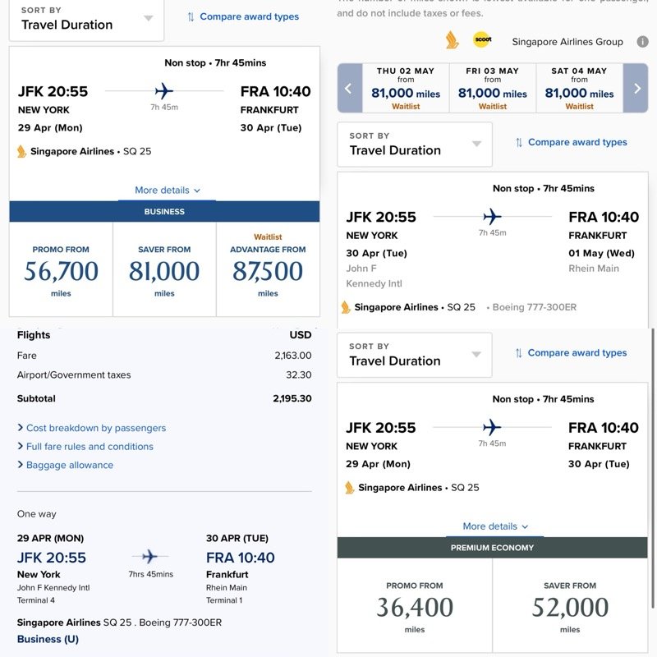
Task: Expand the Baggage allowance section
Action: tap(69, 465)
